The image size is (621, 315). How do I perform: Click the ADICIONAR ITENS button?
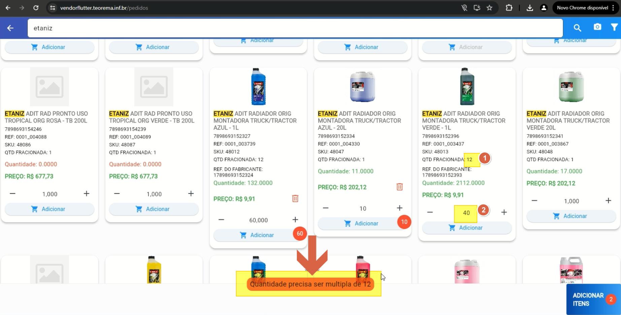click(x=593, y=299)
